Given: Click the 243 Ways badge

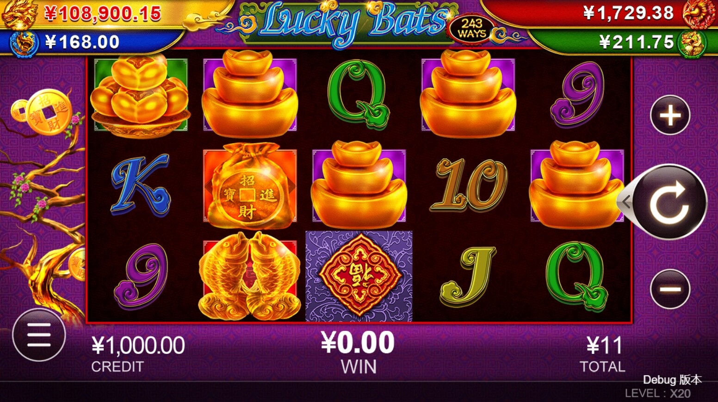Looking at the screenshot, I should click(472, 29).
